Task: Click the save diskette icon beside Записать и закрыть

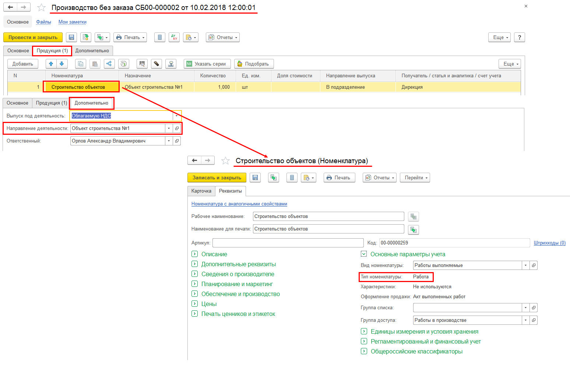Action: coord(255,177)
